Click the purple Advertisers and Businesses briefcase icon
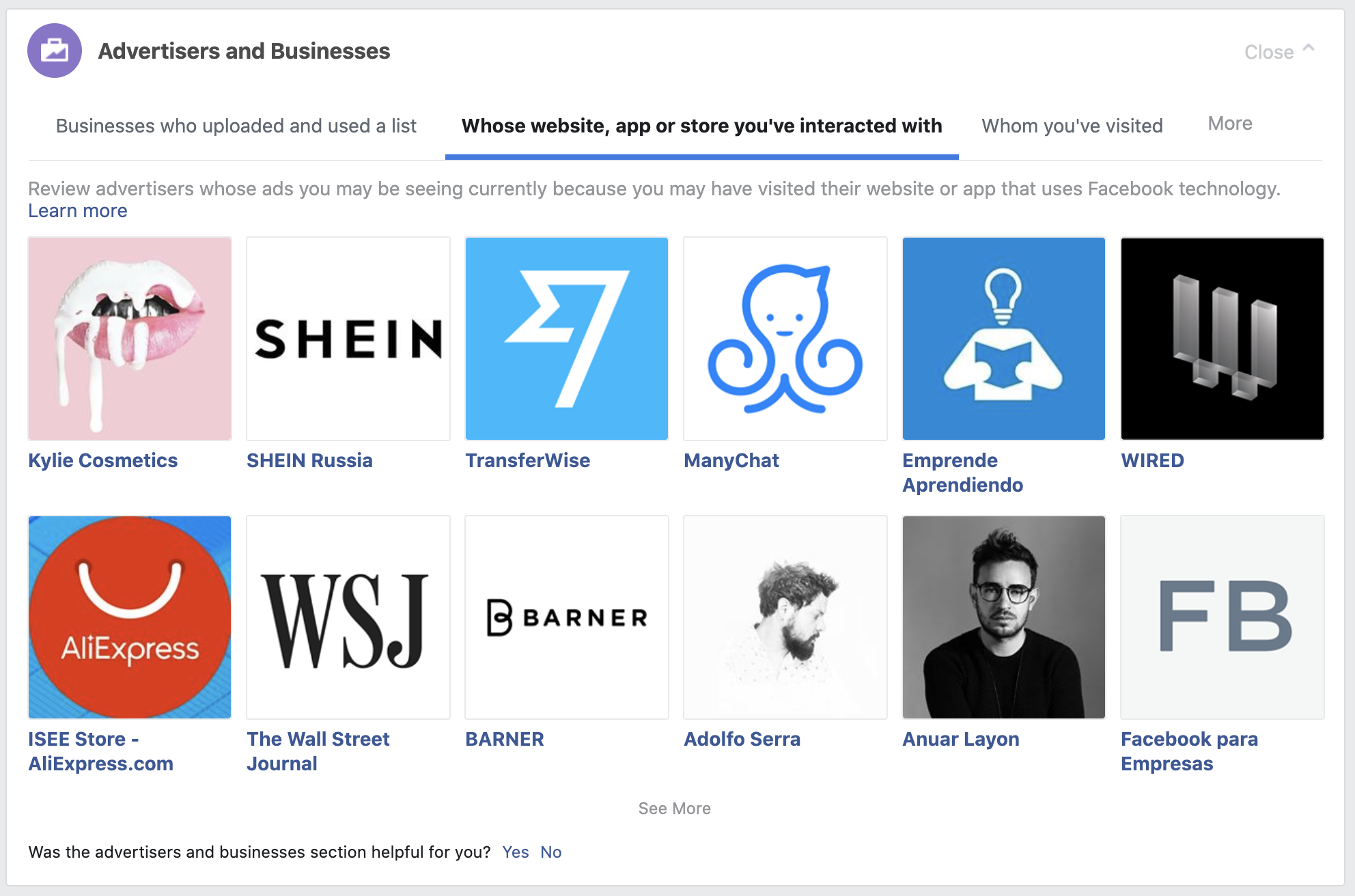This screenshot has width=1355, height=896. pyautogui.click(x=55, y=51)
